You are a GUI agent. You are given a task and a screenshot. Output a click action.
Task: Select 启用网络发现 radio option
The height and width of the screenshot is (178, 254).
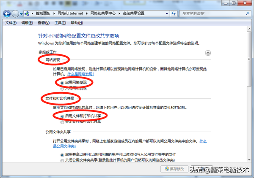(x=62, y=83)
